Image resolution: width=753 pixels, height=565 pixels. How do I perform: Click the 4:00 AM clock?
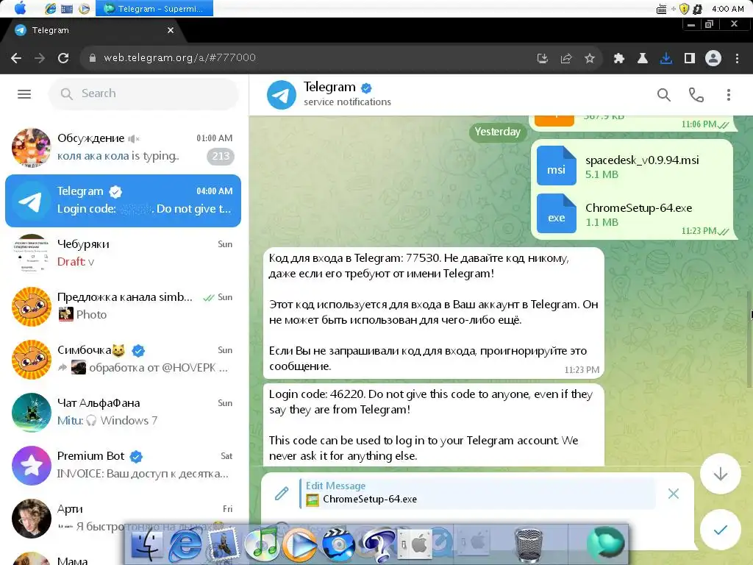[727, 9]
